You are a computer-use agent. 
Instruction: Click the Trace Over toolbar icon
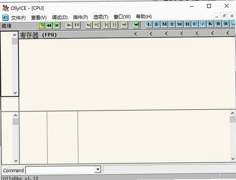coord(114,25)
